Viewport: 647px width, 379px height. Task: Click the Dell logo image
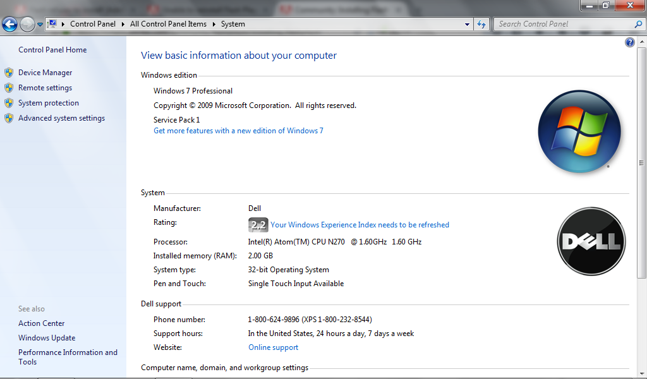point(591,241)
